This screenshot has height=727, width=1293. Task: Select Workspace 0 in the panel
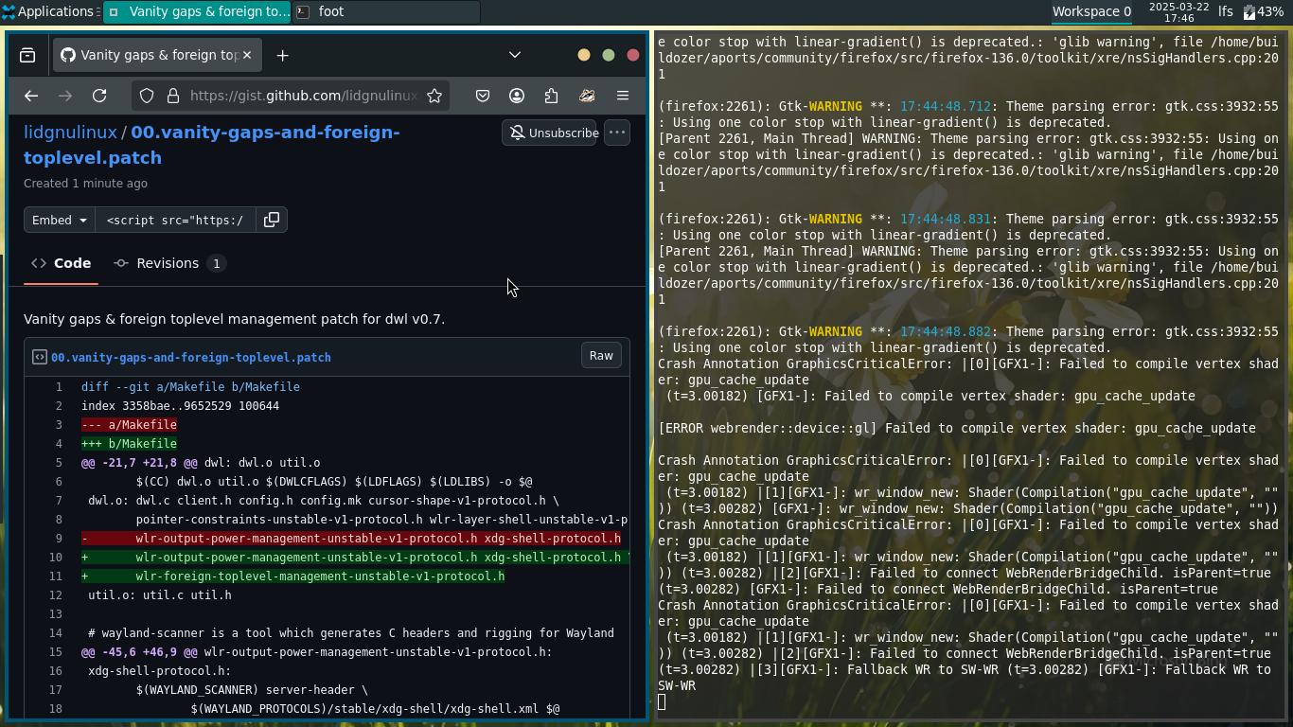click(1091, 11)
